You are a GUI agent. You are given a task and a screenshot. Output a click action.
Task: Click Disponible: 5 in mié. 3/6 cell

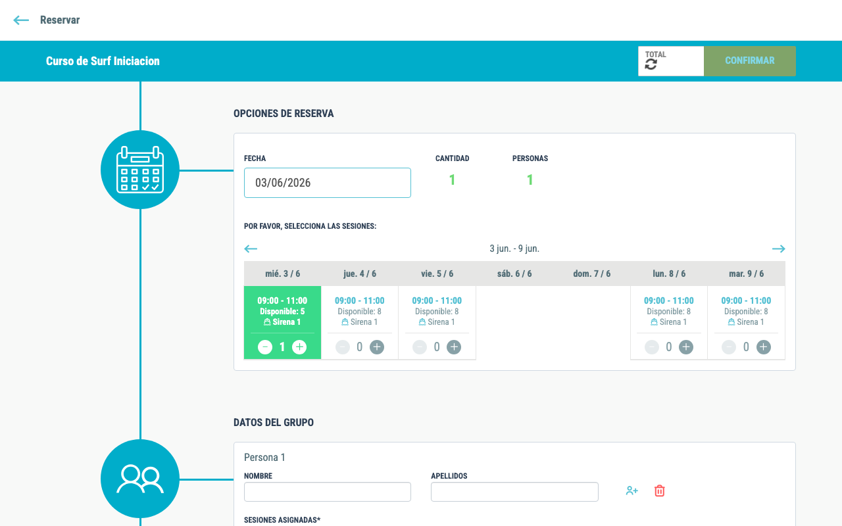pyautogui.click(x=282, y=312)
